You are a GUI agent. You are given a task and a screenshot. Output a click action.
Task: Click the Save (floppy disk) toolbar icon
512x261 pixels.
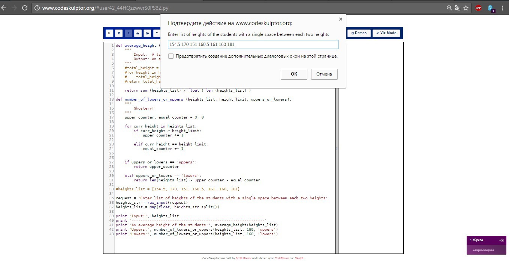click(119, 33)
